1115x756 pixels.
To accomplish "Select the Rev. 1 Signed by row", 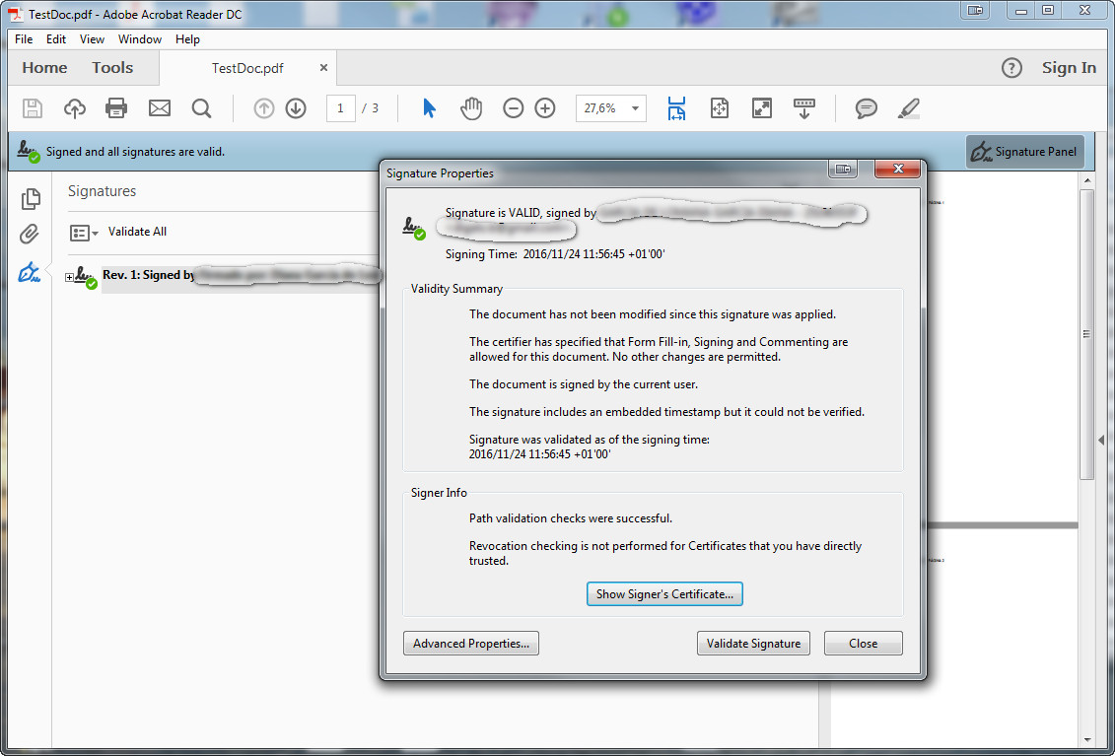I will [x=242, y=275].
